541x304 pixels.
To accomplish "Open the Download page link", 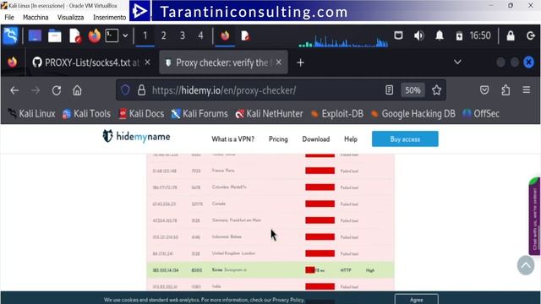I will point(315,139).
